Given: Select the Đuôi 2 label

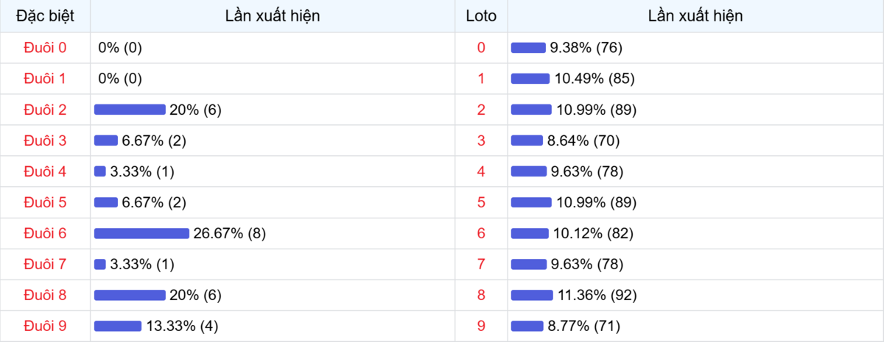Looking at the screenshot, I should pyautogui.click(x=45, y=110).
